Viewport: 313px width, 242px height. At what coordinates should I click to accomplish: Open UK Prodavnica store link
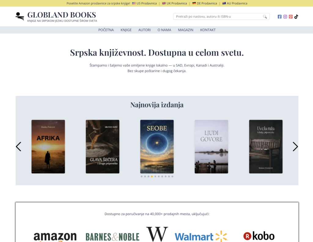tap(175, 3)
